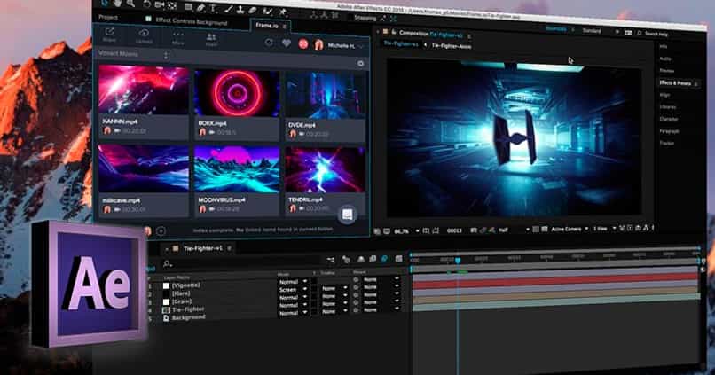Open the Character panel in side list
This screenshot has height=375, width=715.
pos(669,119)
